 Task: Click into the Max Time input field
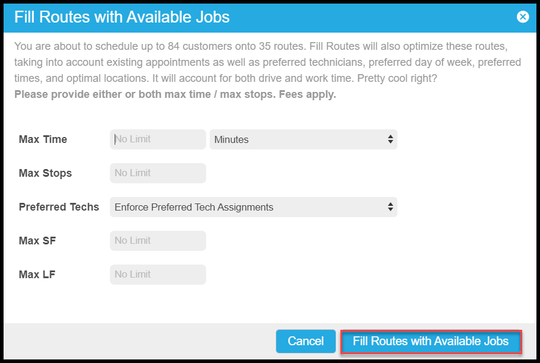point(158,139)
